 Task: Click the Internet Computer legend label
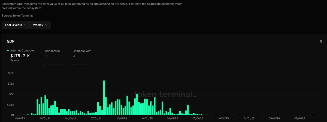point(23,51)
